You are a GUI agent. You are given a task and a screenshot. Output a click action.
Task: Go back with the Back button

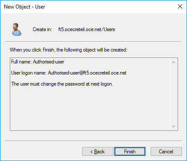click(98, 152)
